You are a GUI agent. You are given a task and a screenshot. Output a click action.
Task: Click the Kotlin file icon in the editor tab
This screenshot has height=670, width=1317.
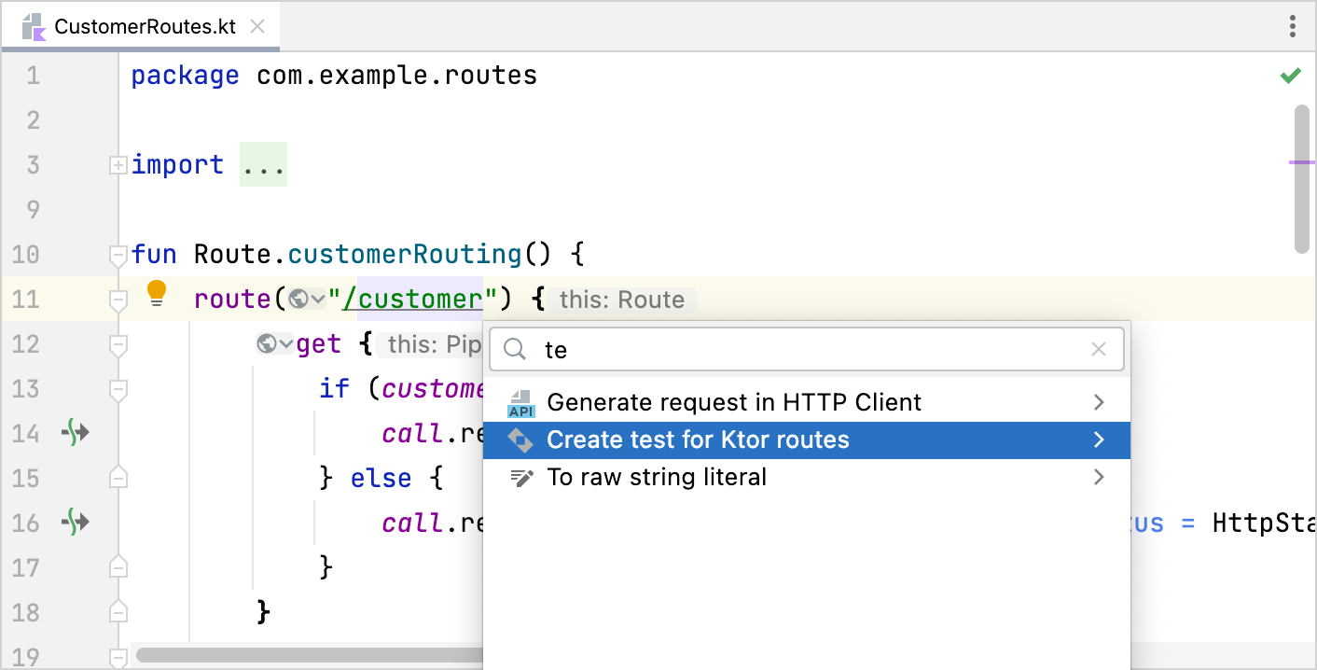click(33, 27)
